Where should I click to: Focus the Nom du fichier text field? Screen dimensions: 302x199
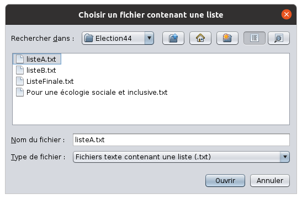click(x=181, y=140)
